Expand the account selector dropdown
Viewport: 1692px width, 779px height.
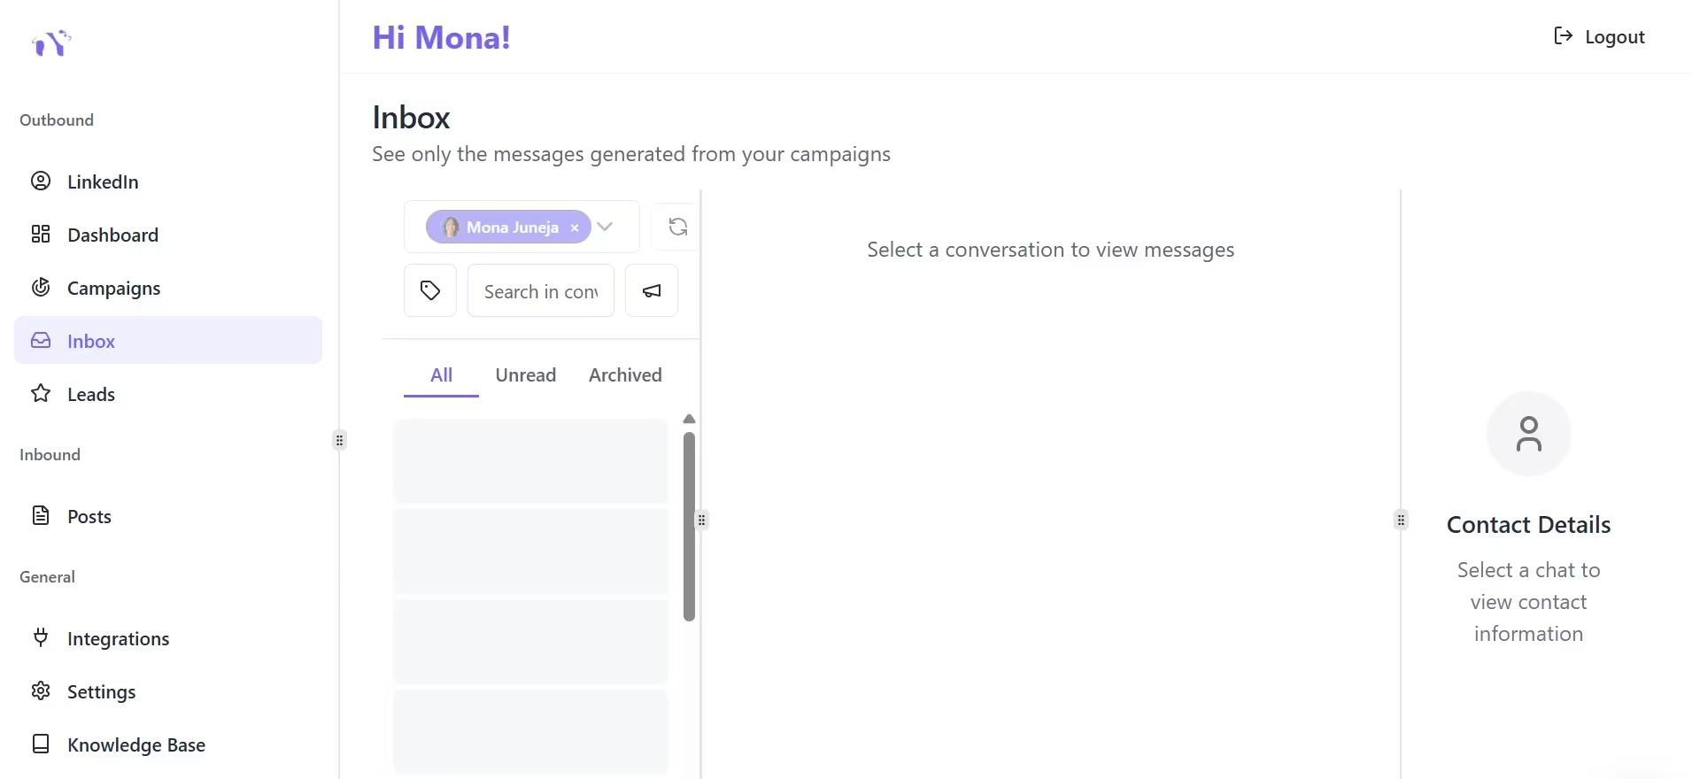(x=606, y=227)
